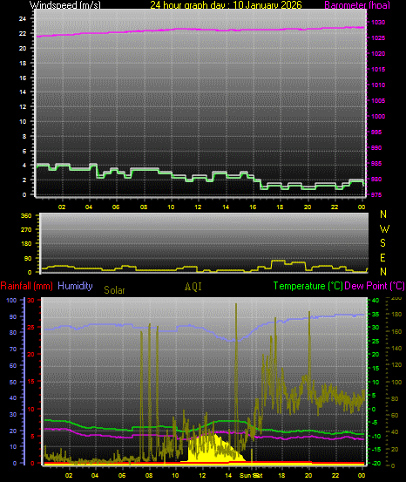Click the 'Rainfall (mm)' legend label

(x=27, y=286)
